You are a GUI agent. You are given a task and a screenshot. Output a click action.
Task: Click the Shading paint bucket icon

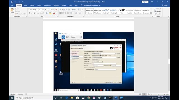[x=76, y=13]
